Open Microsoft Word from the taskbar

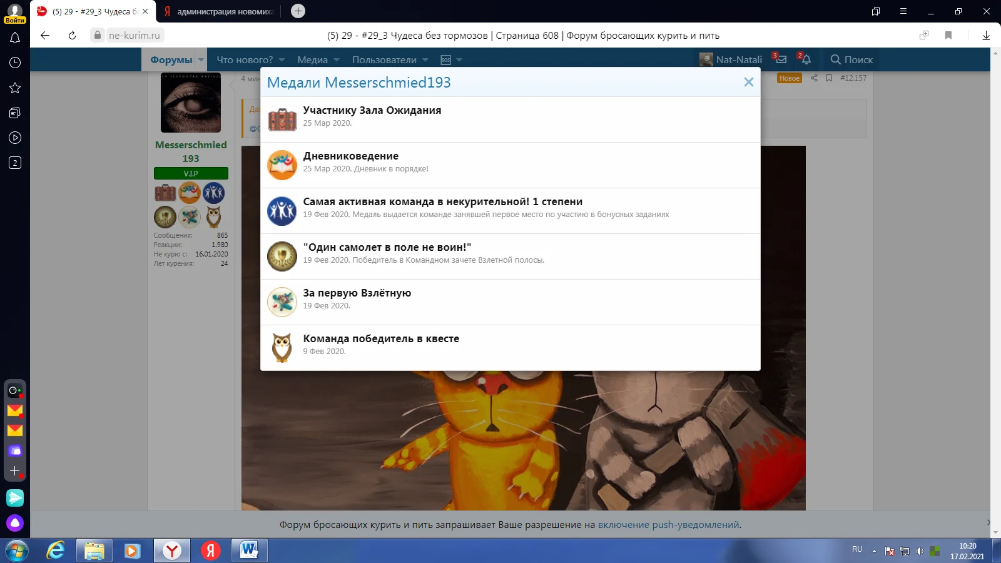point(249,550)
